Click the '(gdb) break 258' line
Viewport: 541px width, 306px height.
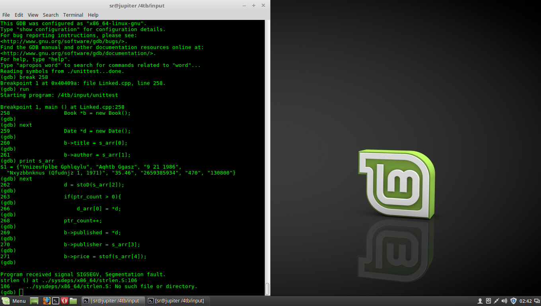click(24, 77)
